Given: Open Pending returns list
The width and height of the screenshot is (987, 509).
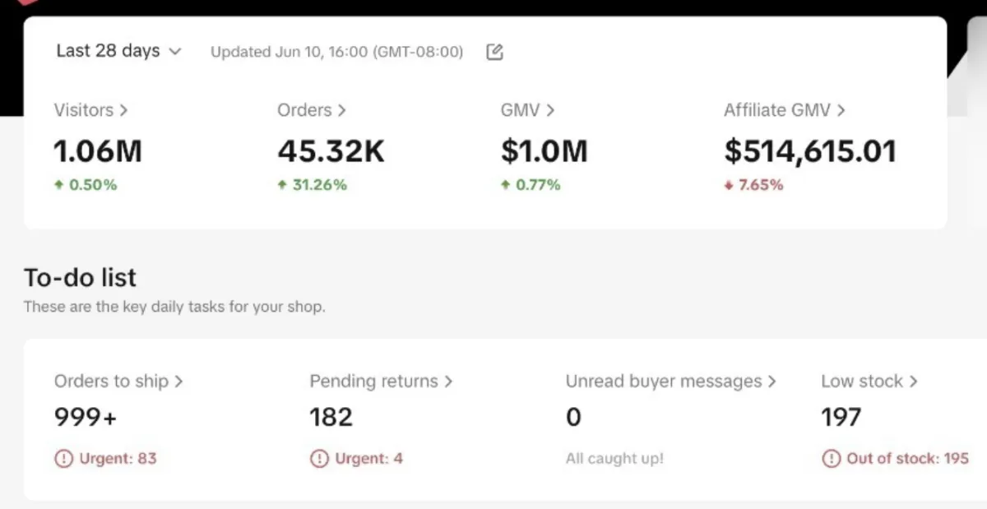Looking at the screenshot, I should tap(381, 382).
